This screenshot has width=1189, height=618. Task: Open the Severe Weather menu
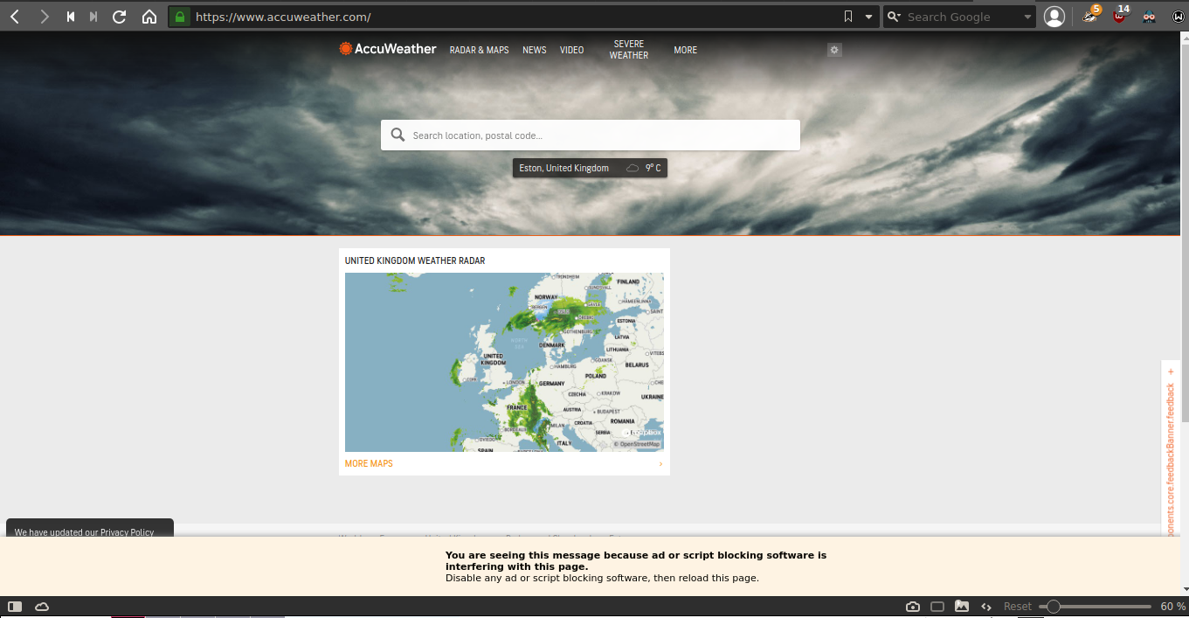(629, 50)
